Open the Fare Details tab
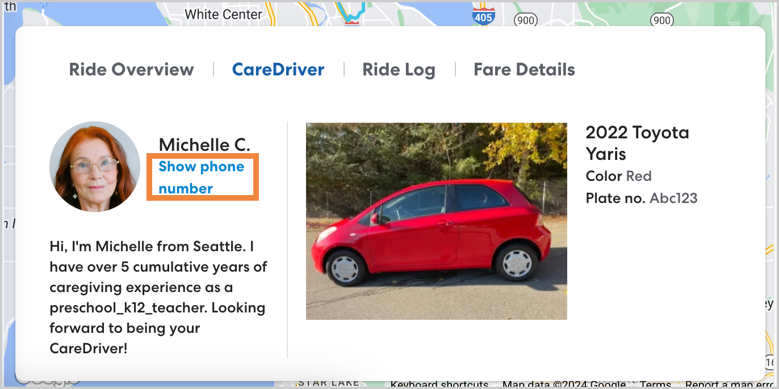 tap(524, 70)
